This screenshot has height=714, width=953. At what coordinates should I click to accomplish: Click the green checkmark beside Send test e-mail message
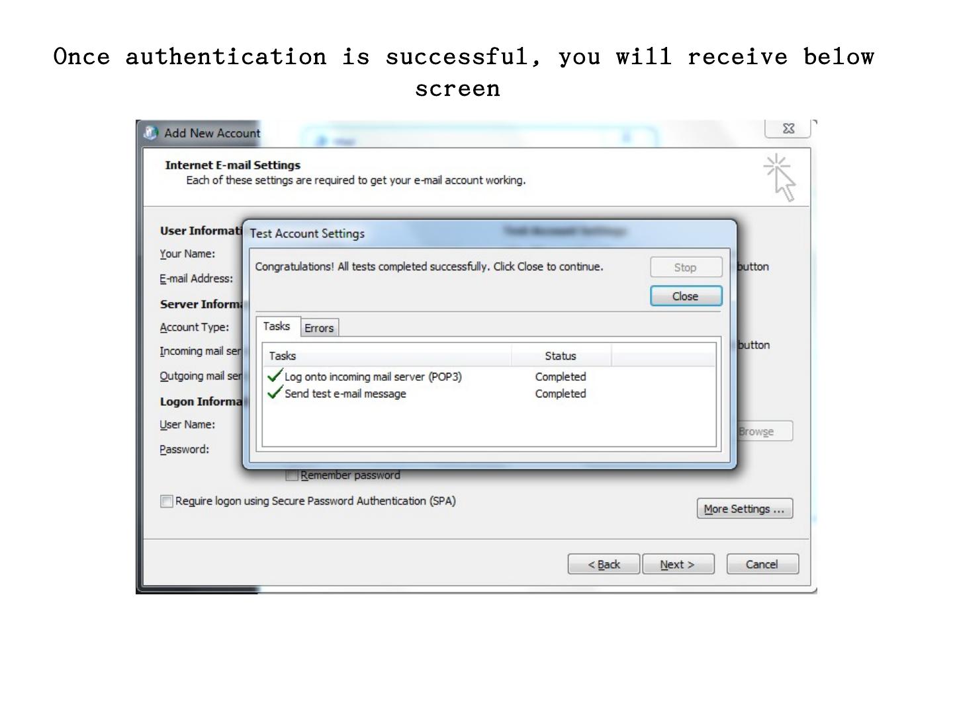click(x=275, y=393)
